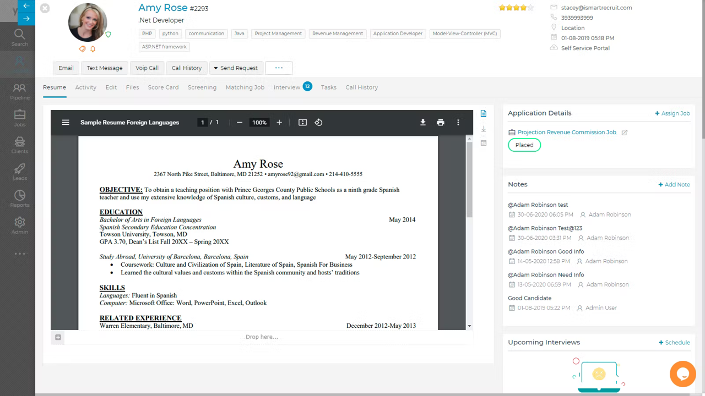The height and width of the screenshot is (396, 705).
Task: Zoom out of the resume
Action: tap(240, 123)
